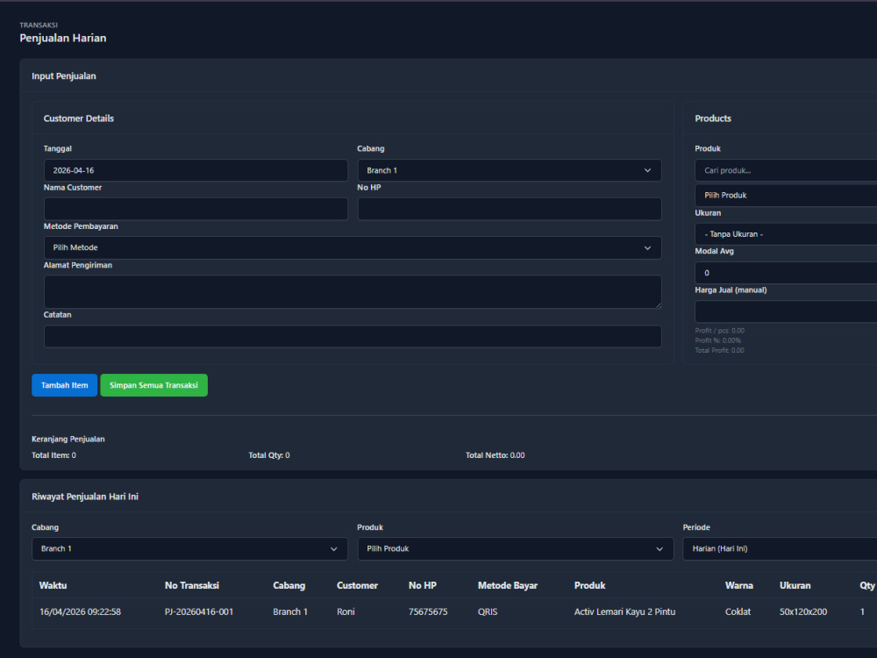The width and height of the screenshot is (877, 658).
Task: Click phone number 75675675
Action: pyautogui.click(x=428, y=612)
